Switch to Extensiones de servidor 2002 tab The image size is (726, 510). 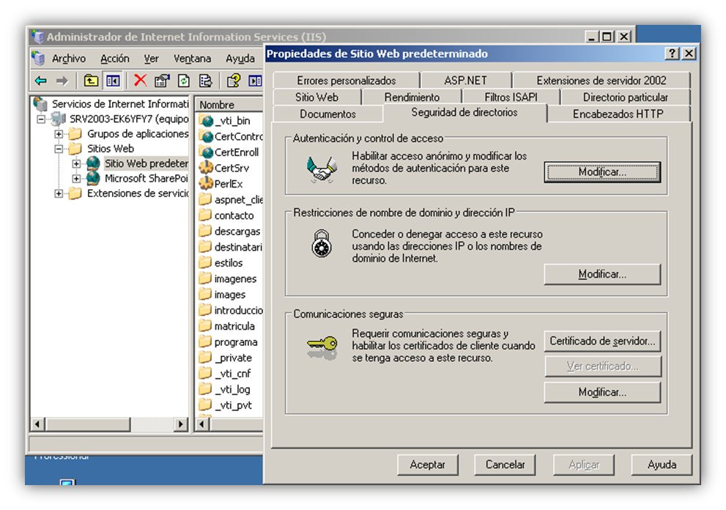[601, 80]
